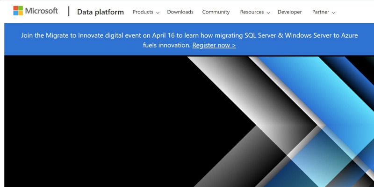Open the Community page
374x187 pixels.
[x=216, y=12]
